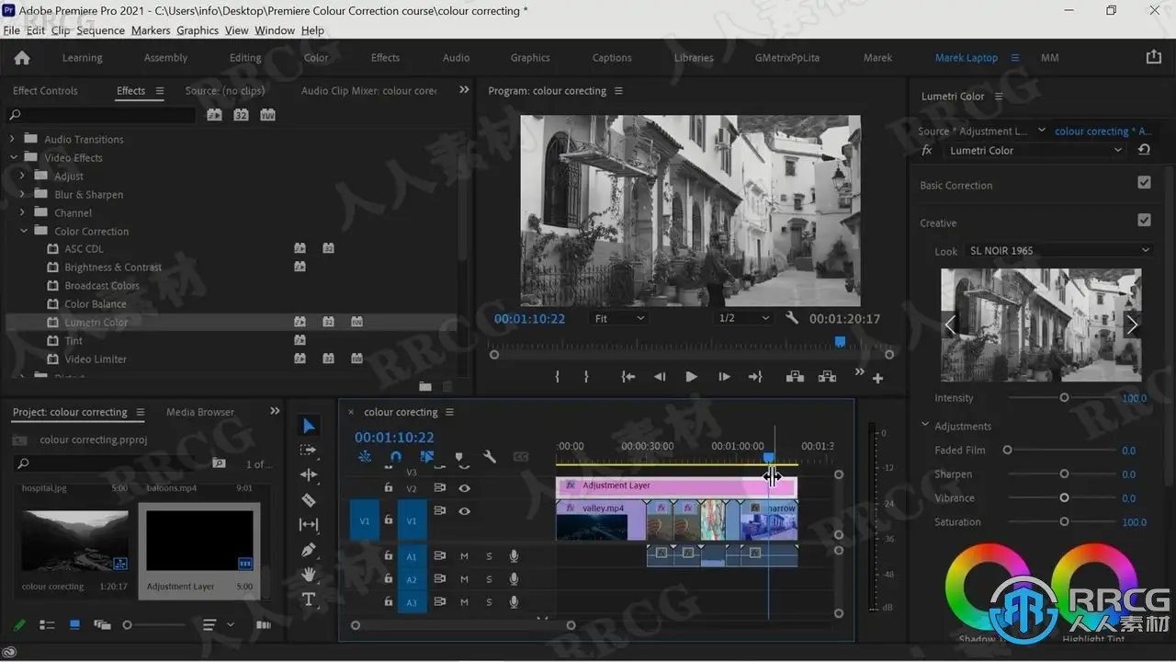Click the Intensity slider handle
1176x662 pixels.
pos(1064,398)
